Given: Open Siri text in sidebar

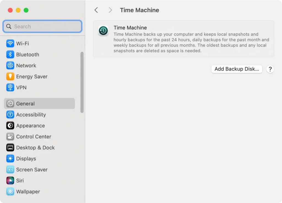Looking at the screenshot, I should [x=20, y=181].
